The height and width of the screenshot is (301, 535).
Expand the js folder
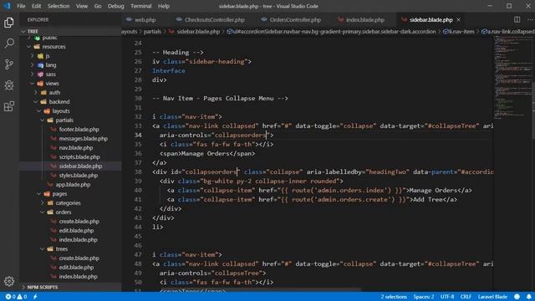click(x=48, y=56)
